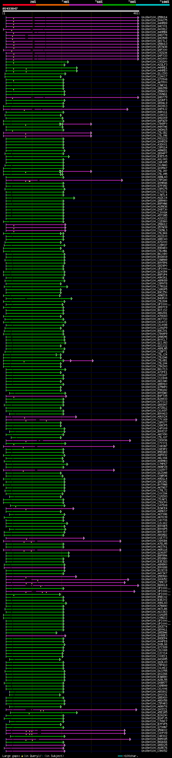Click the green segment of the identity legend

(x=119, y=5)
